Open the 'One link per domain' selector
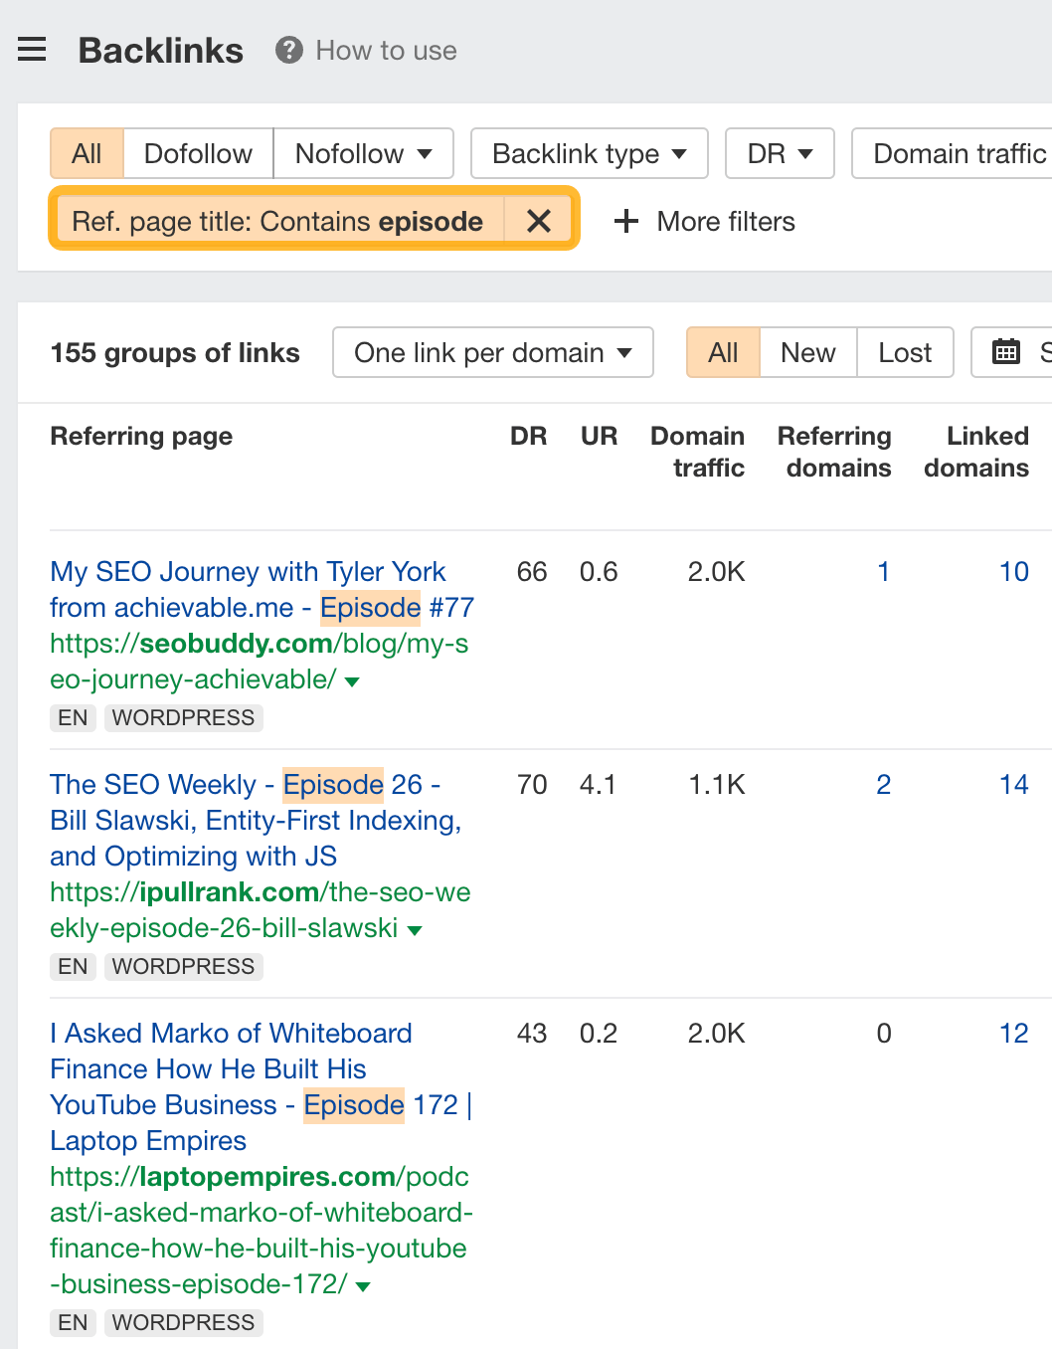This screenshot has width=1052, height=1349. click(x=491, y=352)
